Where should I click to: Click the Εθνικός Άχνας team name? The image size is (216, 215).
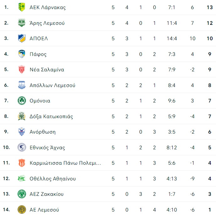point(47,147)
